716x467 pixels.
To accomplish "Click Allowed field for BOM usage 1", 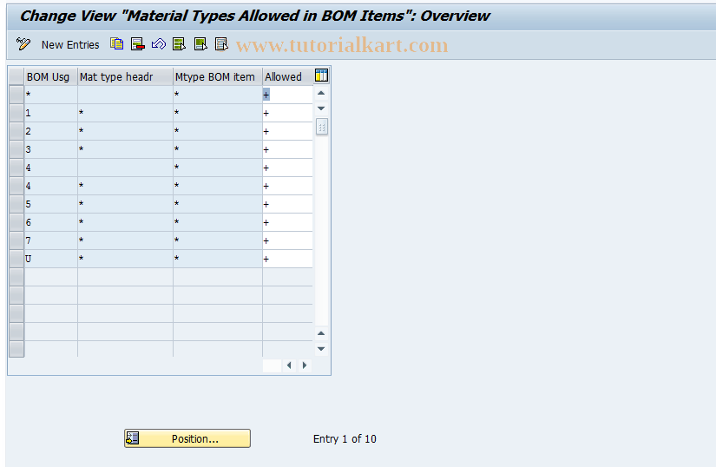I will (x=287, y=113).
